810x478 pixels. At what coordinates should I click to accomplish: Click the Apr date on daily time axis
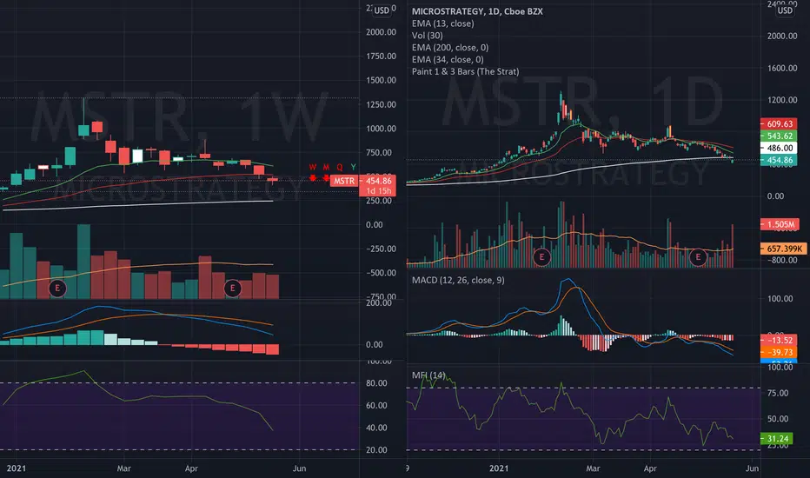[650, 468]
